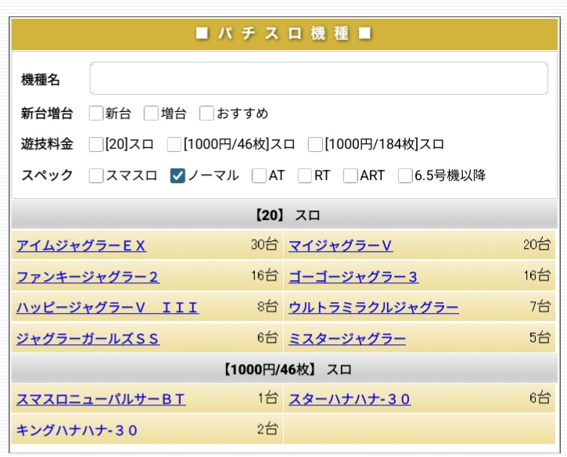Open the マイジャグラーV link
567x457 pixels.
point(341,246)
